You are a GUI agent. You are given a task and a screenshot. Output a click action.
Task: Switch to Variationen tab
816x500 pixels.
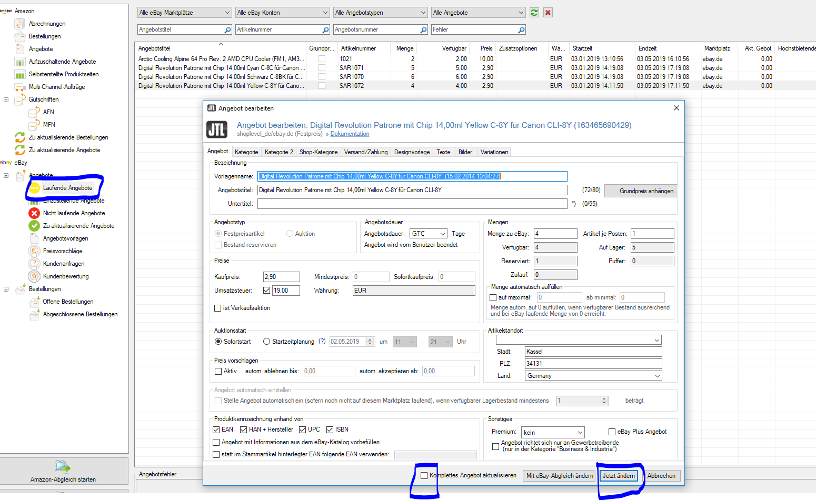(x=494, y=152)
